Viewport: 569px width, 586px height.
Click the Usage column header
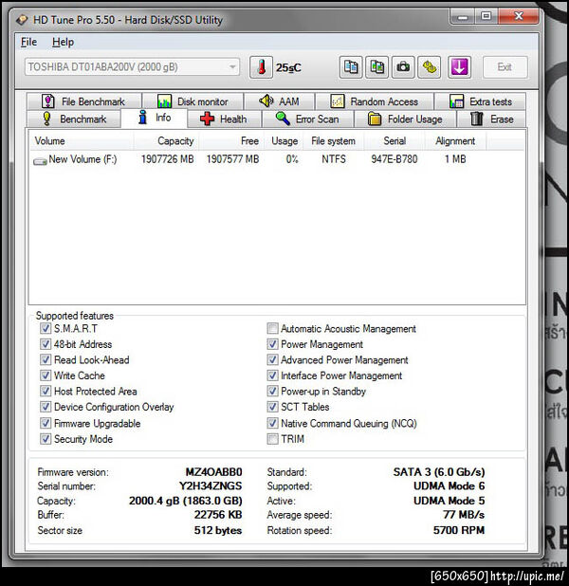(283, 141)
